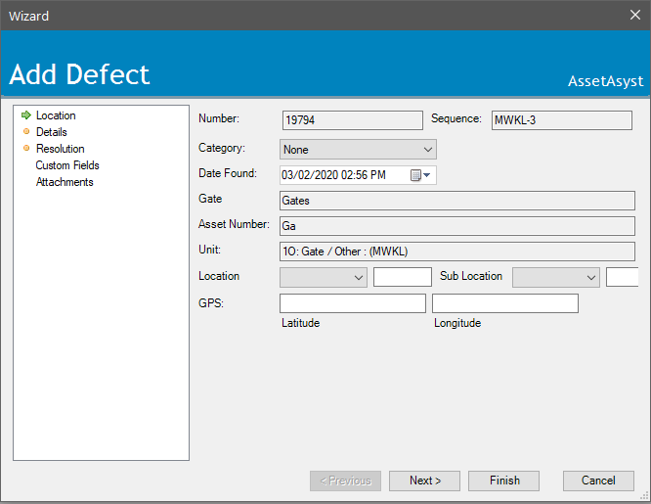Viewport: 651px width, 504px height.
Task: Close the Wizard window
Action: (633, 15)
